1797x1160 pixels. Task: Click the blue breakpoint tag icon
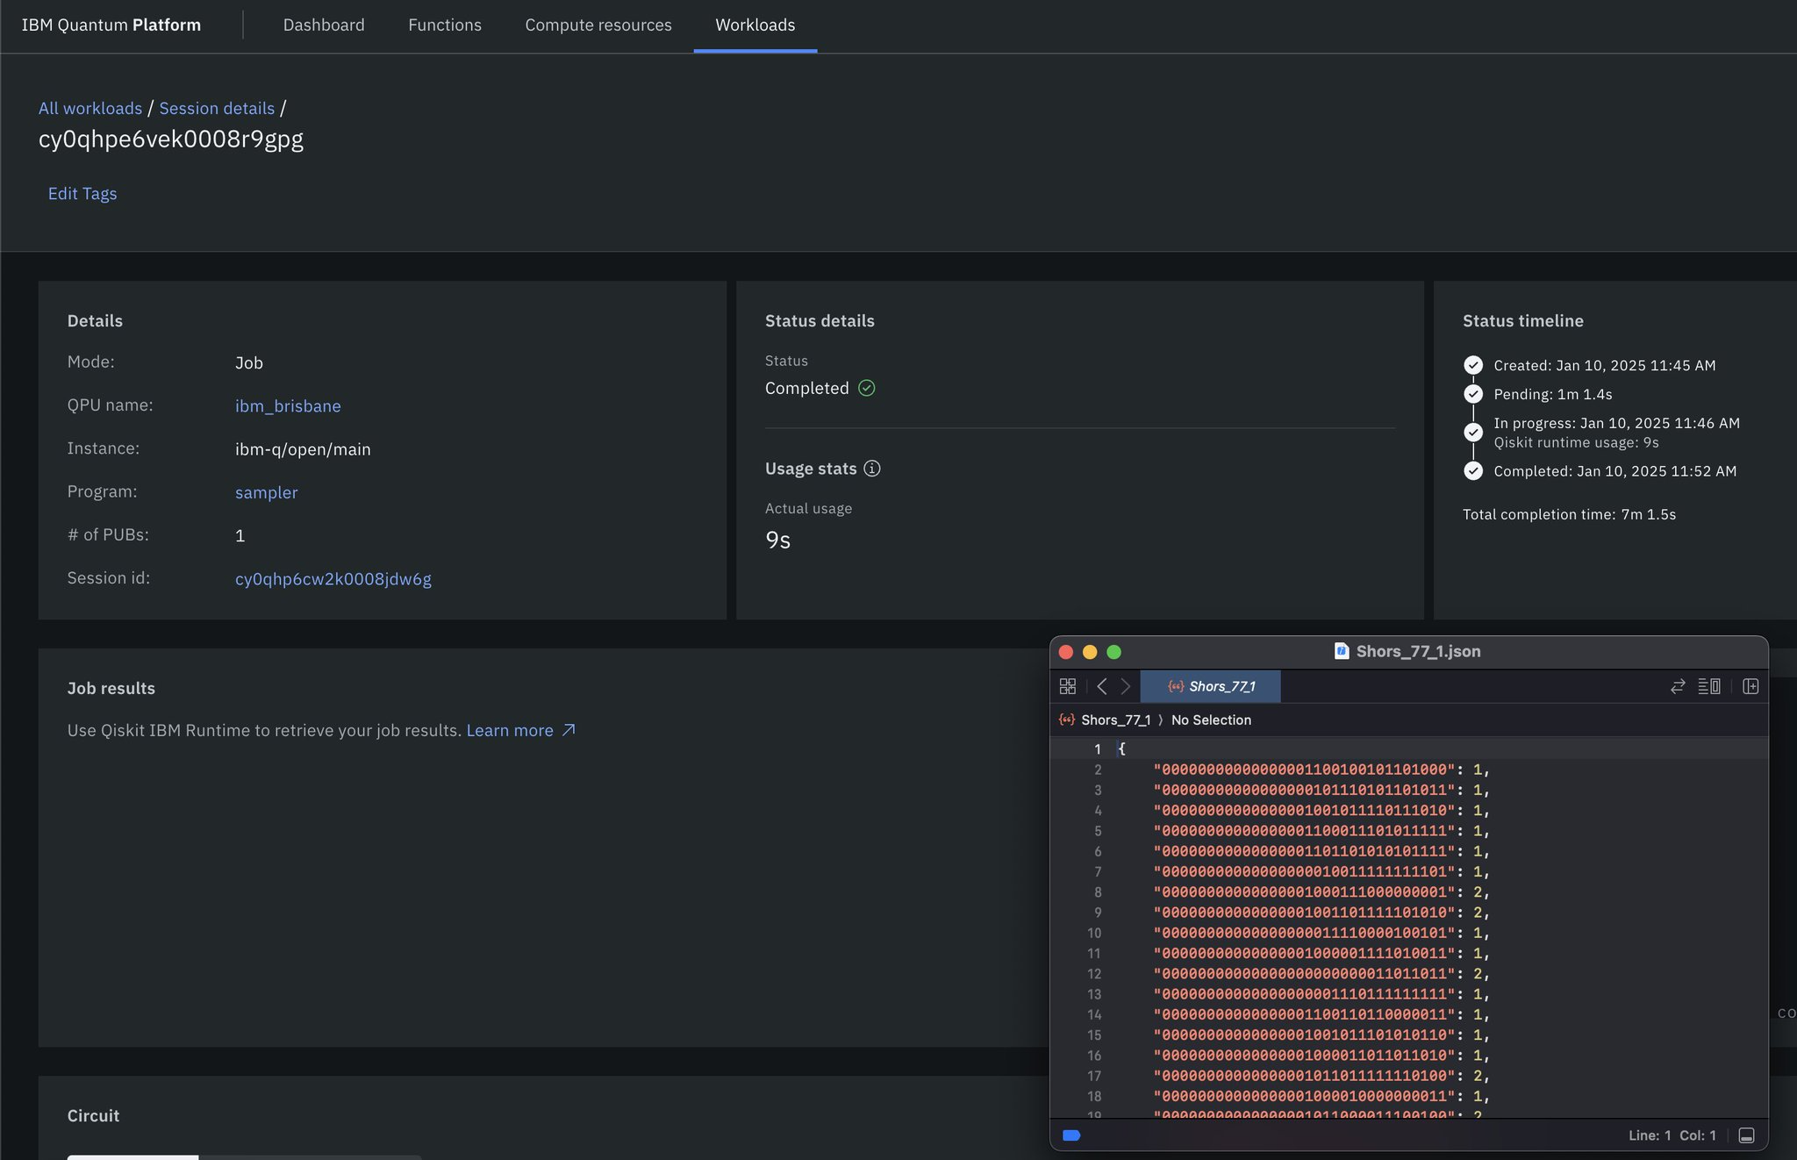tap(1071, 1135)
